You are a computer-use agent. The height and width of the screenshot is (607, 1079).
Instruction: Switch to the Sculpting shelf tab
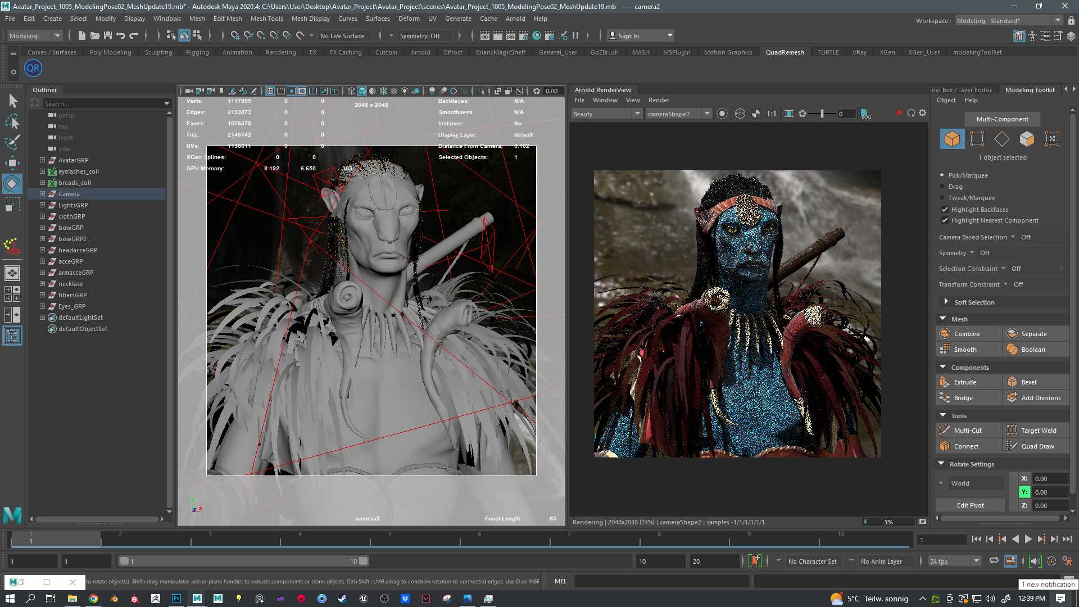coord(158,52)
